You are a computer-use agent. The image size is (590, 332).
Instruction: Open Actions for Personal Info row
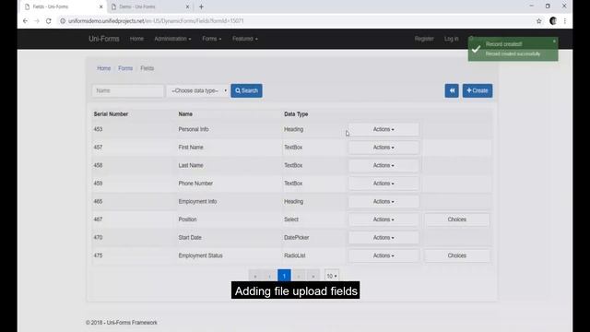click(x=383, y=129)
